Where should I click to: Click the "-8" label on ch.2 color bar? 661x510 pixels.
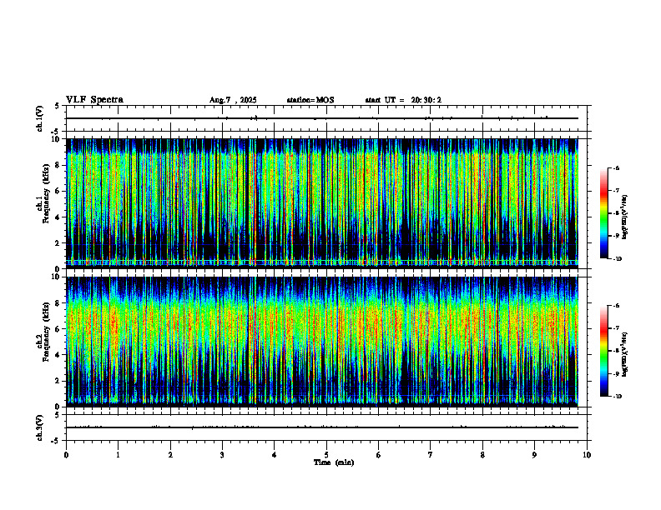click(616, 351)
